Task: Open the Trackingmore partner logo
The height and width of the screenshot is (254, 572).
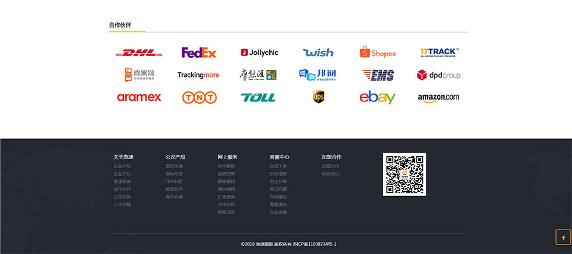Action: (x=198, y=75)
